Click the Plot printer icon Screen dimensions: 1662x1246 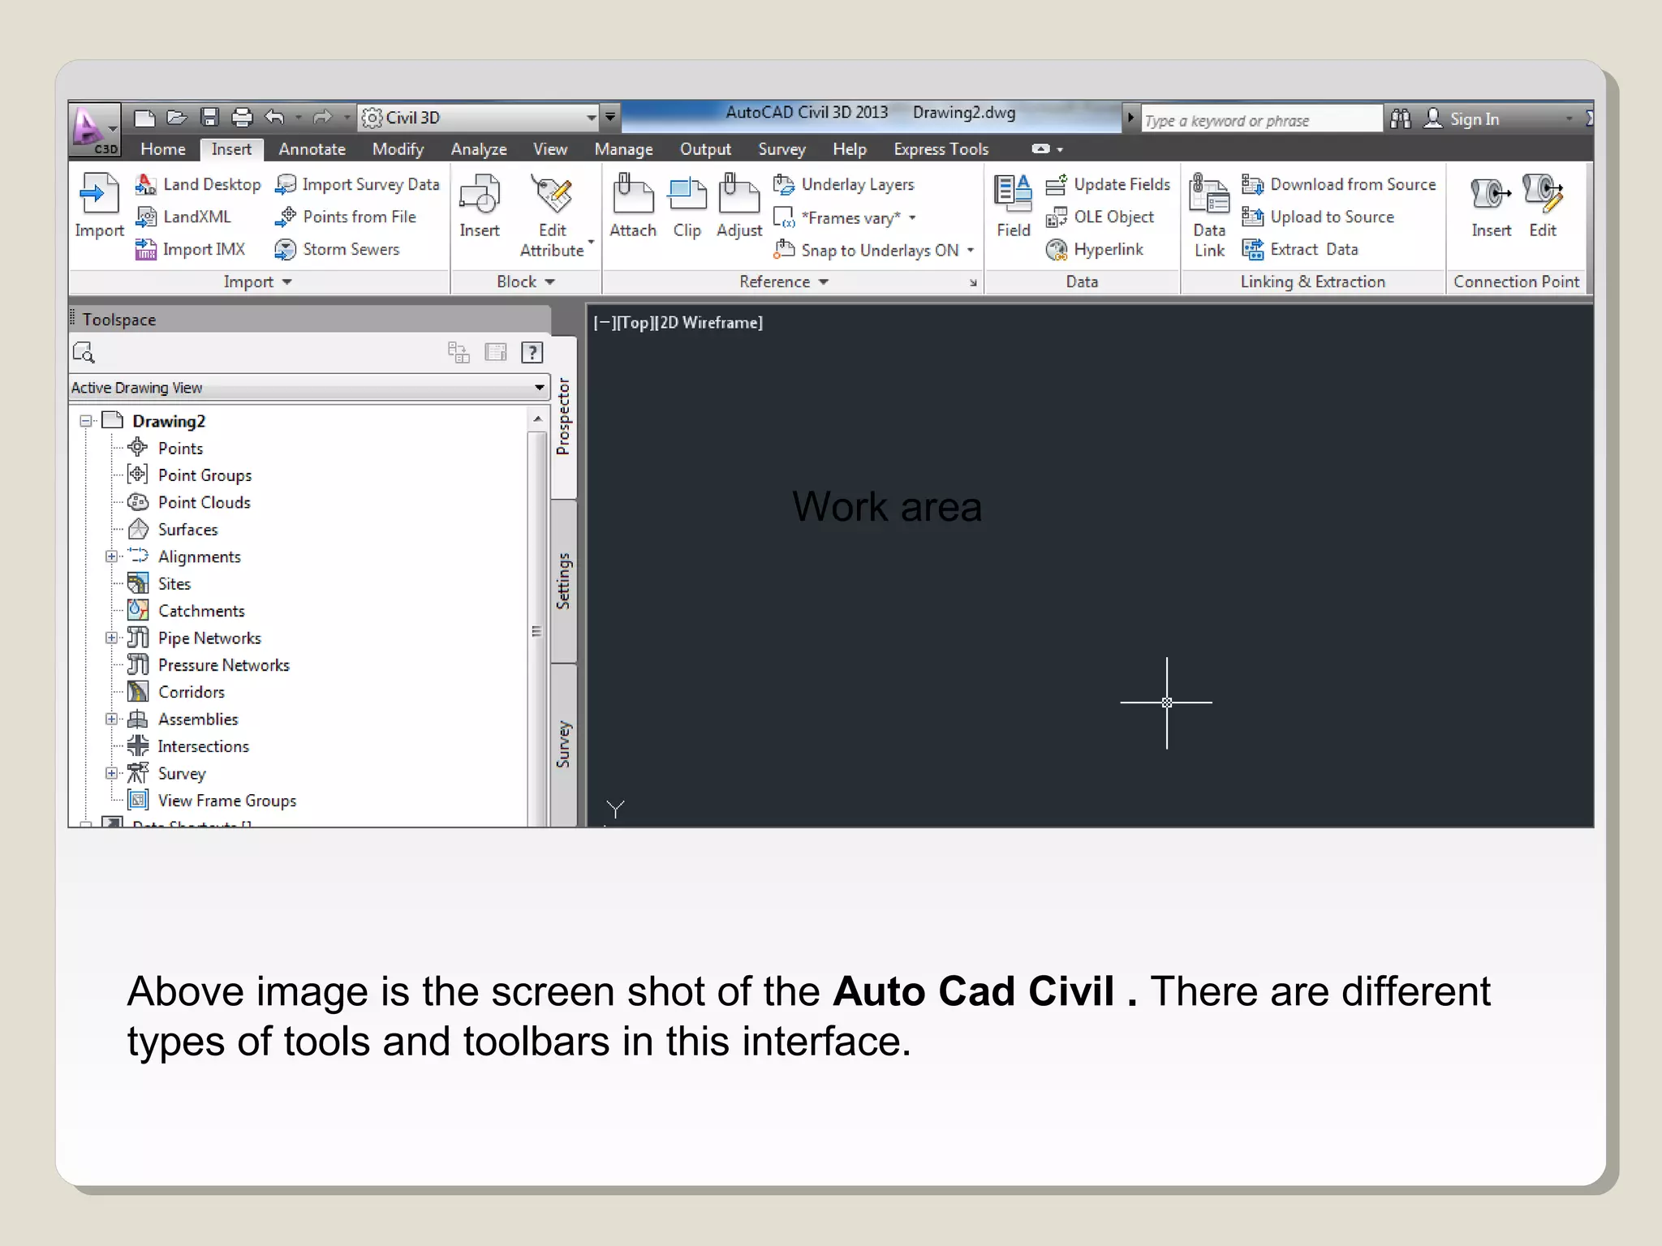pyautogui.click(x=242, y=118)
